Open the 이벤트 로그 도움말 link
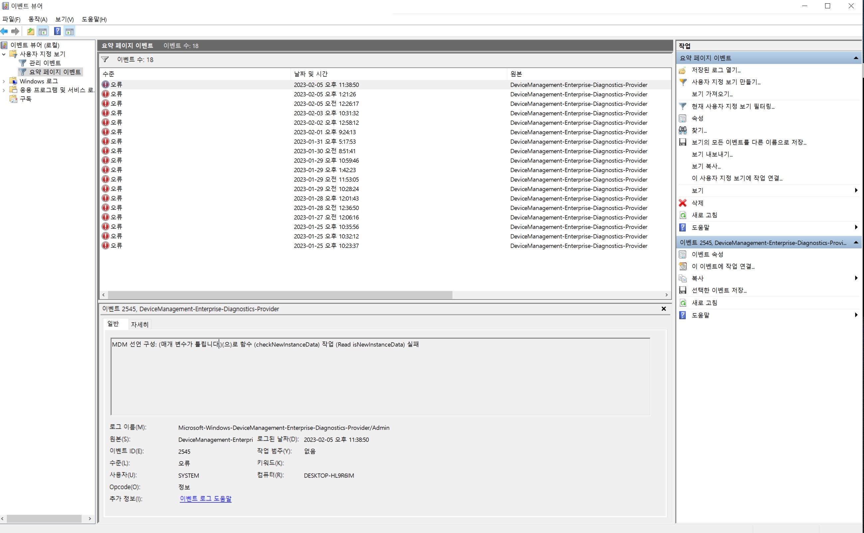864x533 pixels. 205,499
